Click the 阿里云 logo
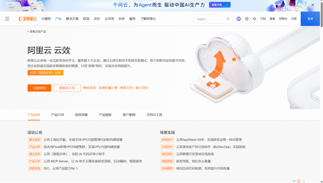 click(x=28, y=19)
